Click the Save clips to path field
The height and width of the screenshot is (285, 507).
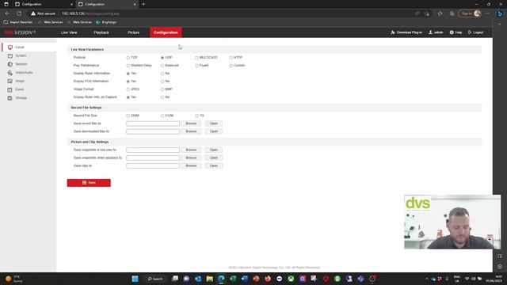[153, 165]
